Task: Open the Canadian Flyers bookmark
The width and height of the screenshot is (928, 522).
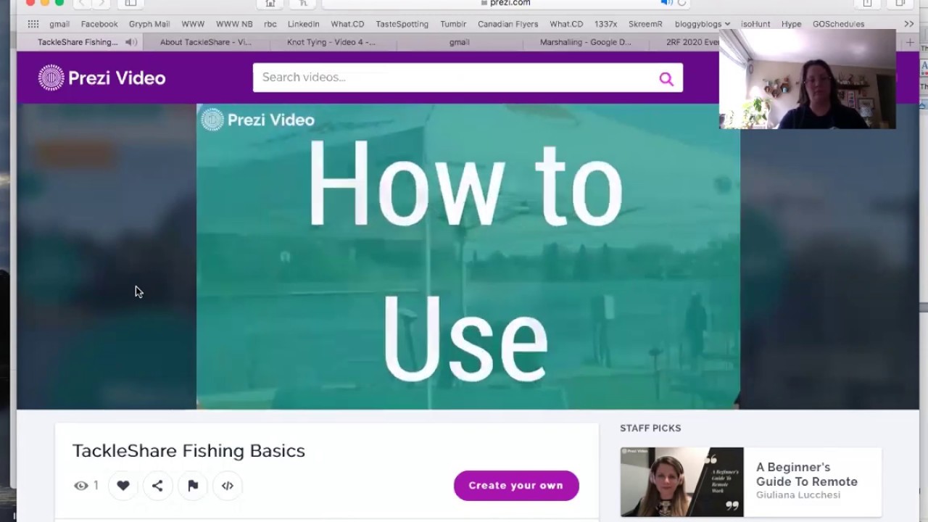Action: 508,24
